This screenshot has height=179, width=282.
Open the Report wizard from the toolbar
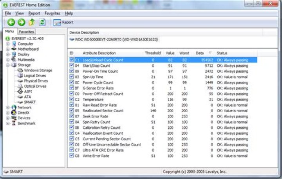63,22
